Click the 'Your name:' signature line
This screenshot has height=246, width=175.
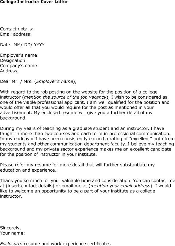click(12, 233)
